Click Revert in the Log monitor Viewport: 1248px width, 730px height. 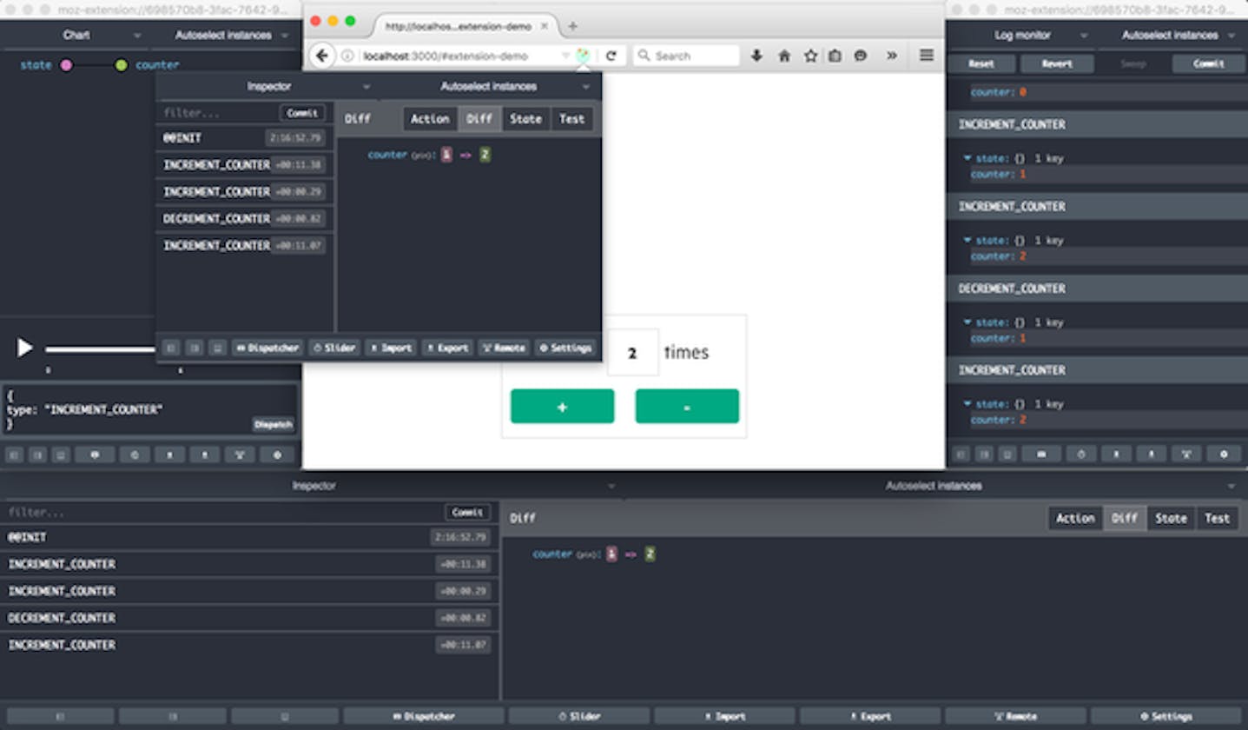(x=1056, y=63)
